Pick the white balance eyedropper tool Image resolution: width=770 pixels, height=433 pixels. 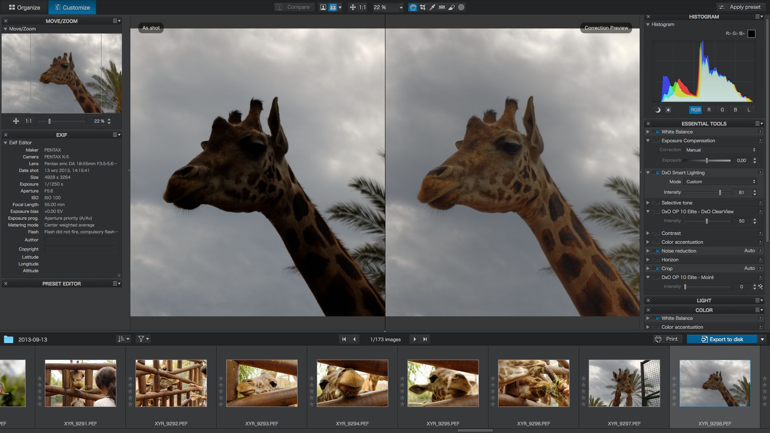click(x=432, y=7)
